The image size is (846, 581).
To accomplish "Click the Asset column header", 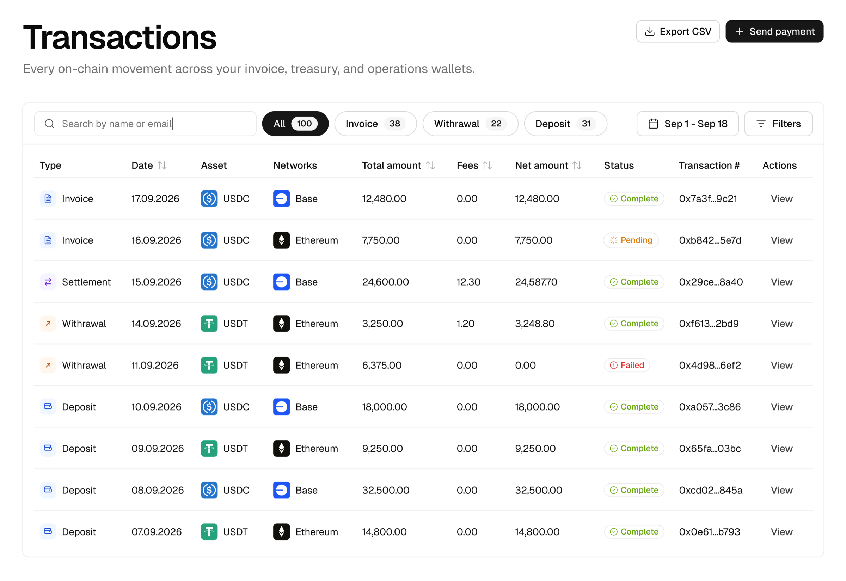I will 214,165.
